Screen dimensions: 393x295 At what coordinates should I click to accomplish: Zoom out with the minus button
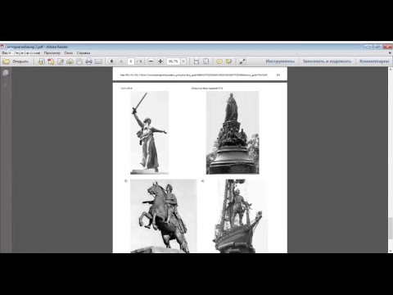(x=151, y=61)
